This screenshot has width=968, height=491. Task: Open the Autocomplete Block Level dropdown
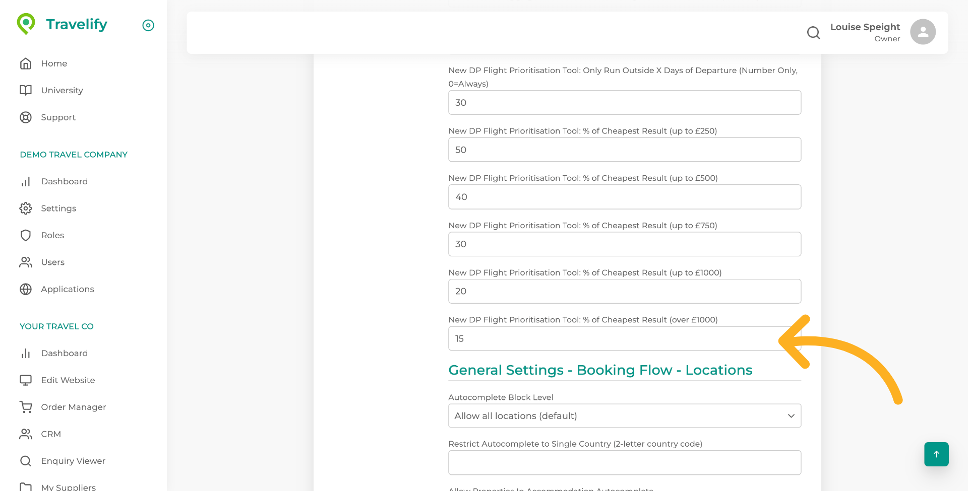624,415
